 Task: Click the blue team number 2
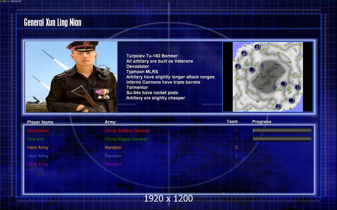(x=236, y=156)
